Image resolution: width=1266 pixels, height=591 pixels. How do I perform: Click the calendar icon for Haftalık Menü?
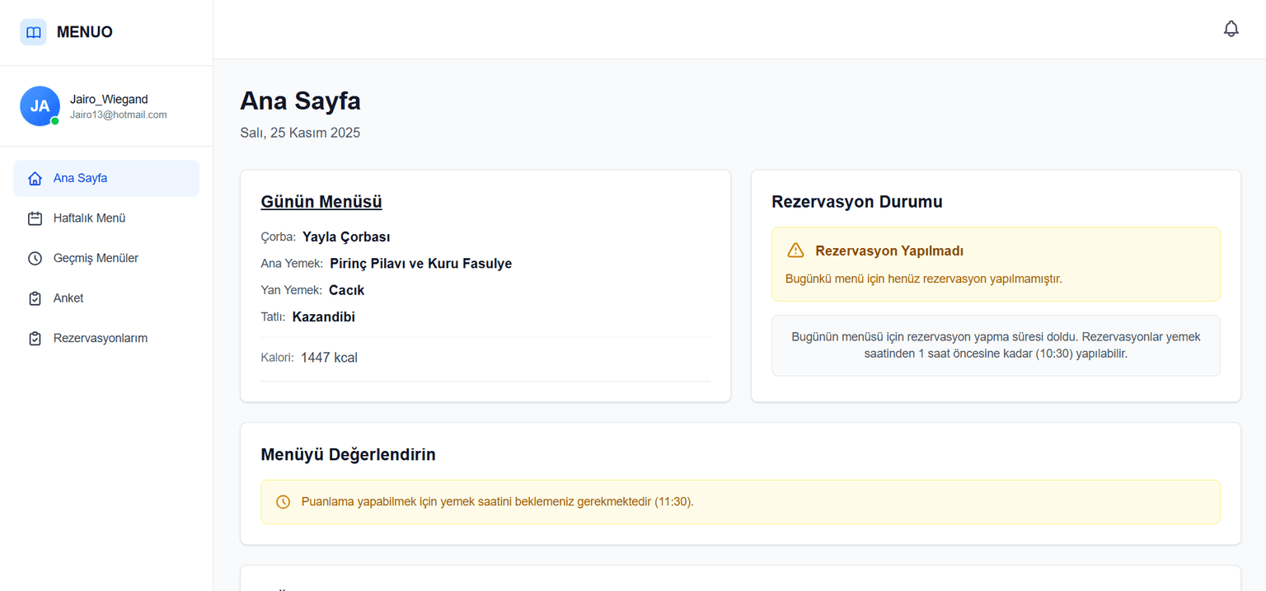pos(35,218)
